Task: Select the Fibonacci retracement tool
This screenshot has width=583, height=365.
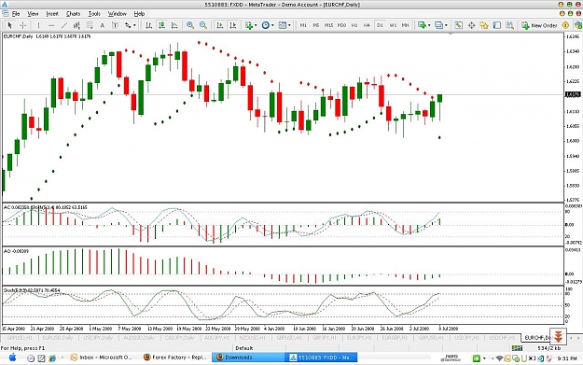Action: tap(90, 25)
